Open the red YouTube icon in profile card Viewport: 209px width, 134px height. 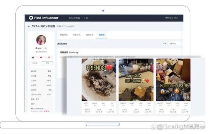click(x=41, y=57)
